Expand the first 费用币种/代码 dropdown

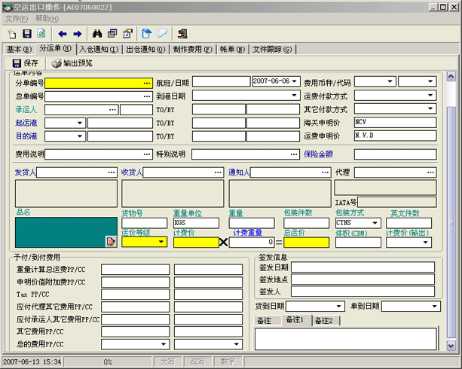[390, 81]
